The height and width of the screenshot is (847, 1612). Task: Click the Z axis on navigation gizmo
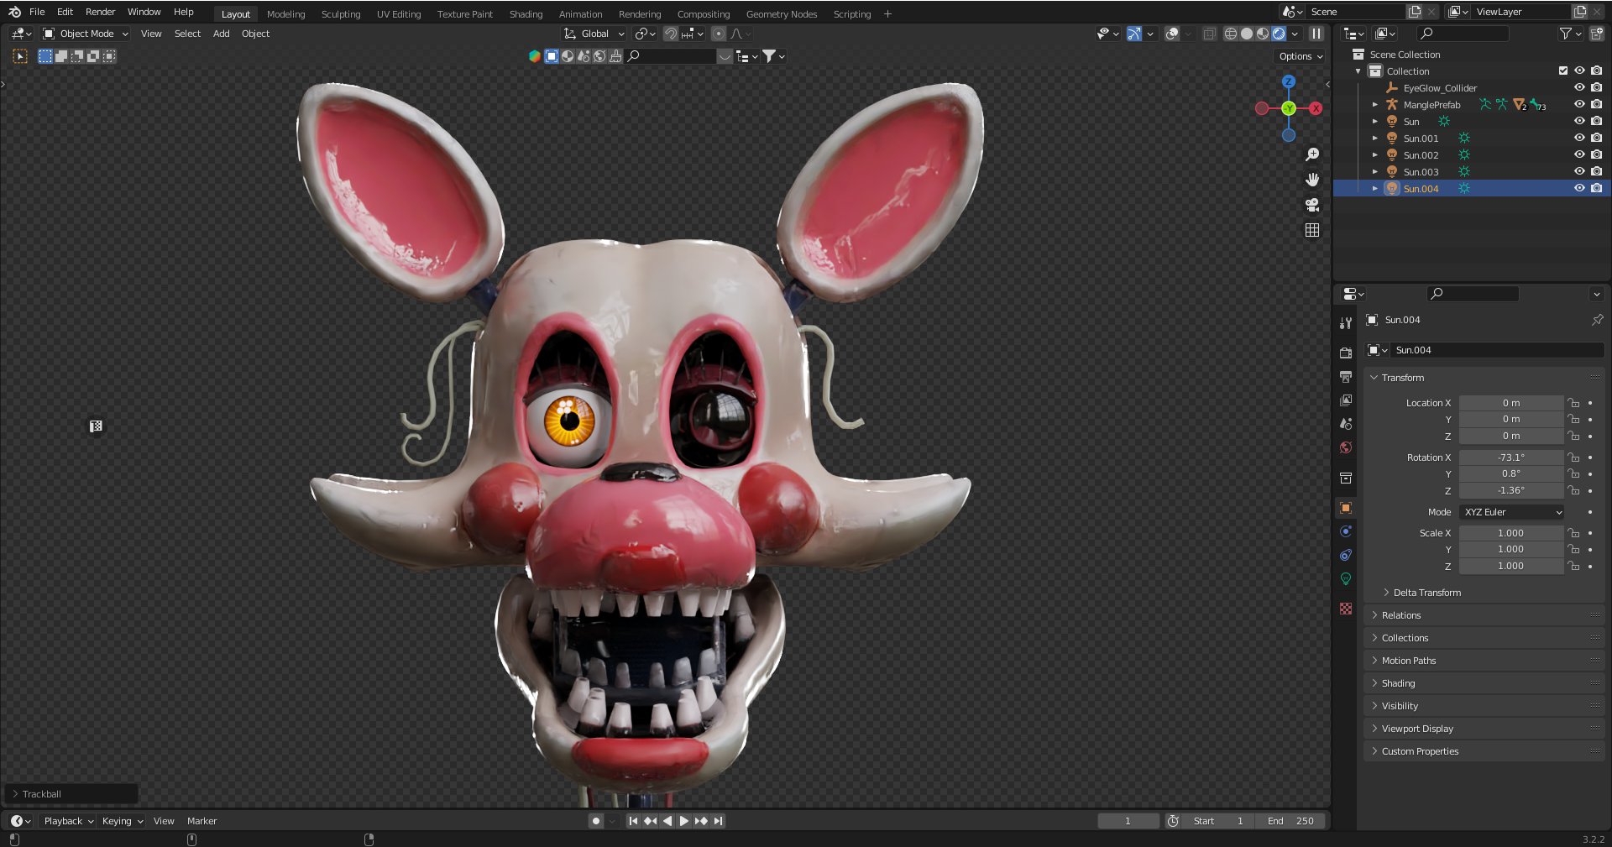click(1289, 81)
